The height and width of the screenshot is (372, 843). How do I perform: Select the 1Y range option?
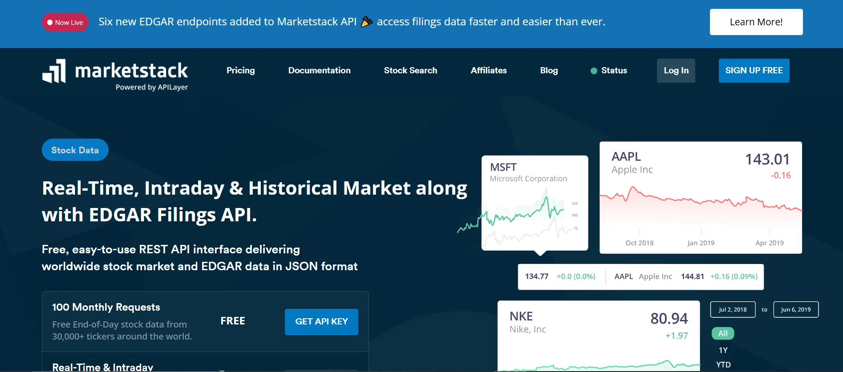click(x=723, y=350)
